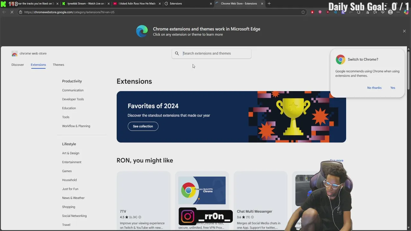
Task: Open the See more recommendations link
Action: point(337,160)
